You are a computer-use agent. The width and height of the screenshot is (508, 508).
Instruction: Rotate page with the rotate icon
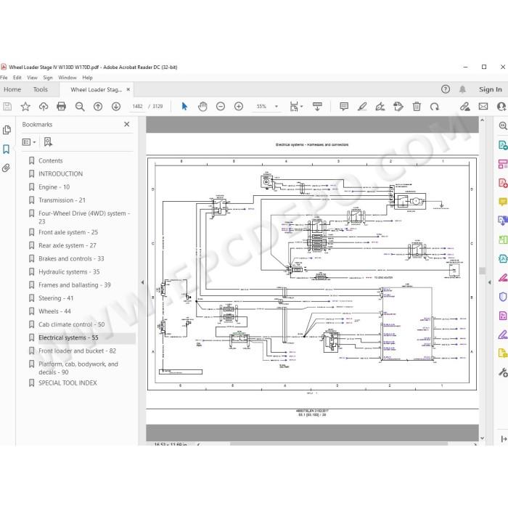click(435, 106)
